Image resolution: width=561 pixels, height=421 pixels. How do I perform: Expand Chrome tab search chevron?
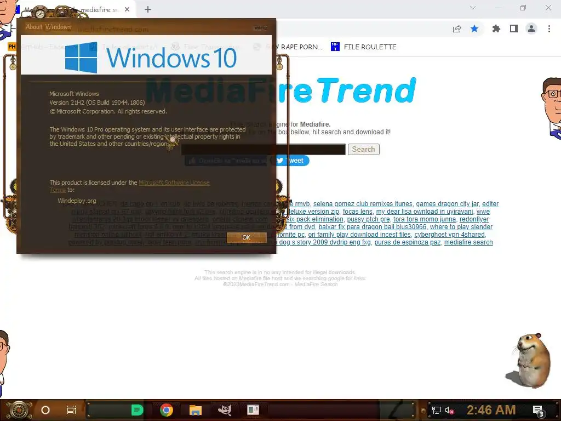(x=473, y=8)
